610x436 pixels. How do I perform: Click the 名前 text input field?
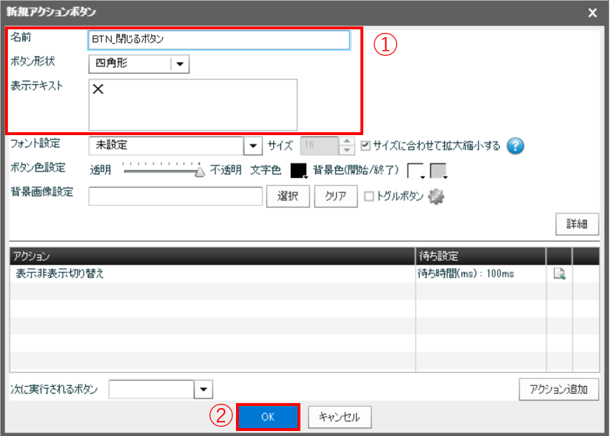pyautogui.click(x=219, y=40)
